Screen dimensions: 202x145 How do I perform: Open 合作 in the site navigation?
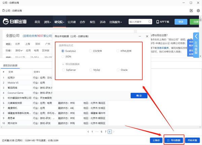coord(82,22)
